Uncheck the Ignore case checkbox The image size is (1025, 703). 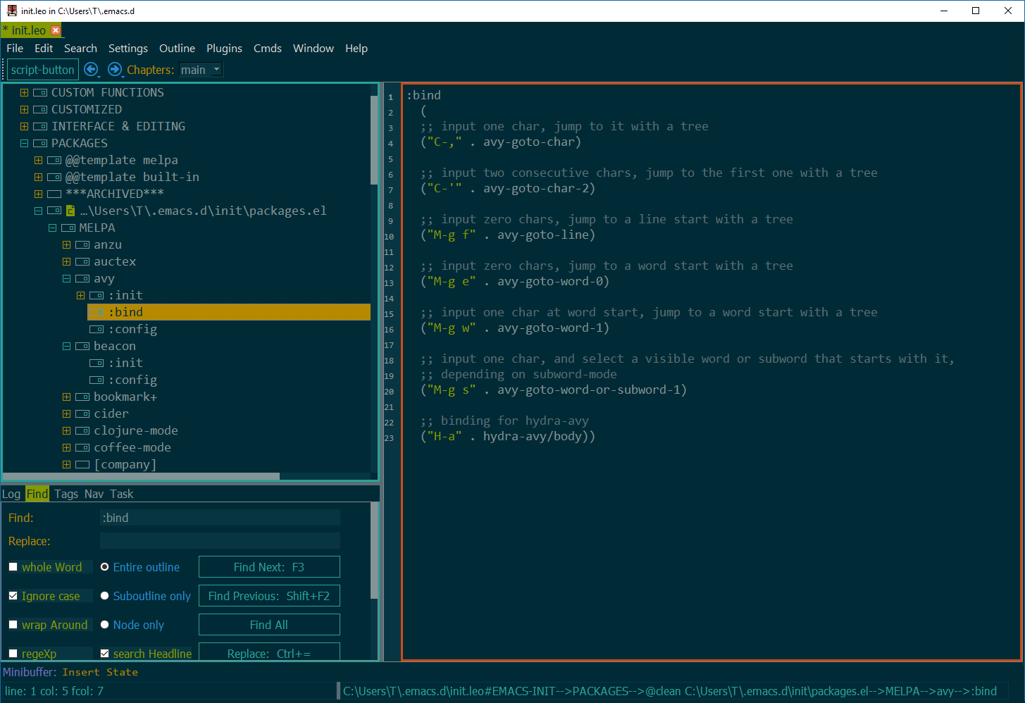[x=13, y=596]
